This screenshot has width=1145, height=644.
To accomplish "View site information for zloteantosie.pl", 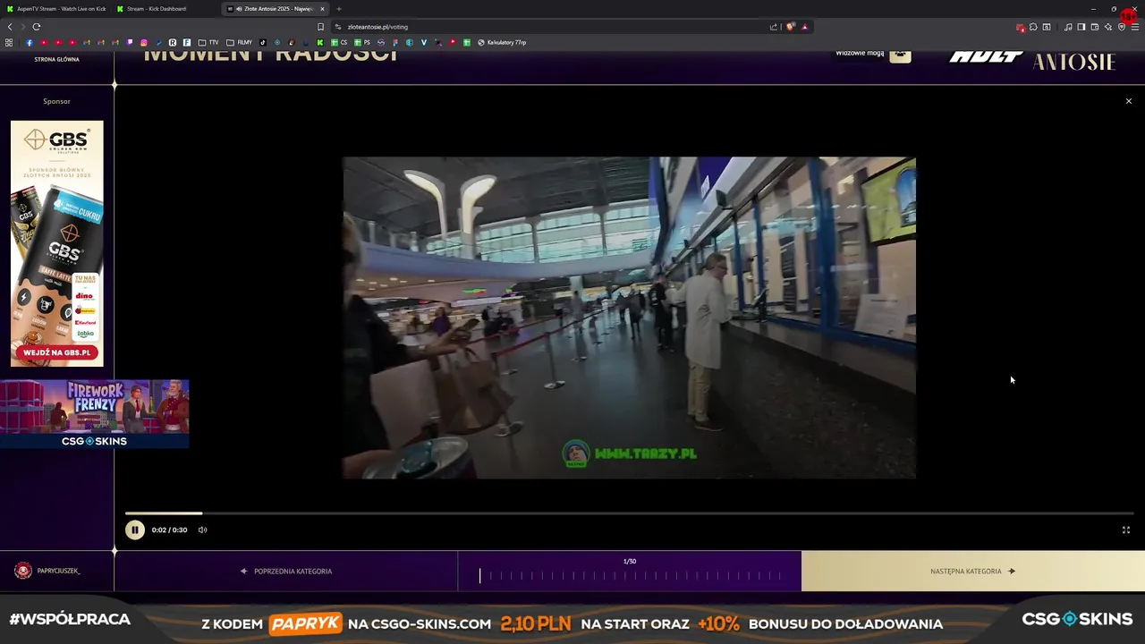I will click(x=338, y=27).
